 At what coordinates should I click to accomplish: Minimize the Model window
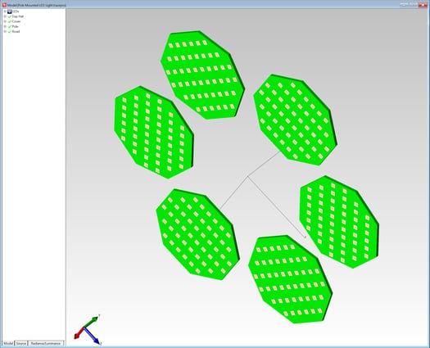pos(404,5)
